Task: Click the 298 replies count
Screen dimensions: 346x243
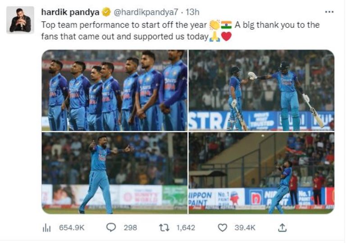Action: [x=130, y=228]
